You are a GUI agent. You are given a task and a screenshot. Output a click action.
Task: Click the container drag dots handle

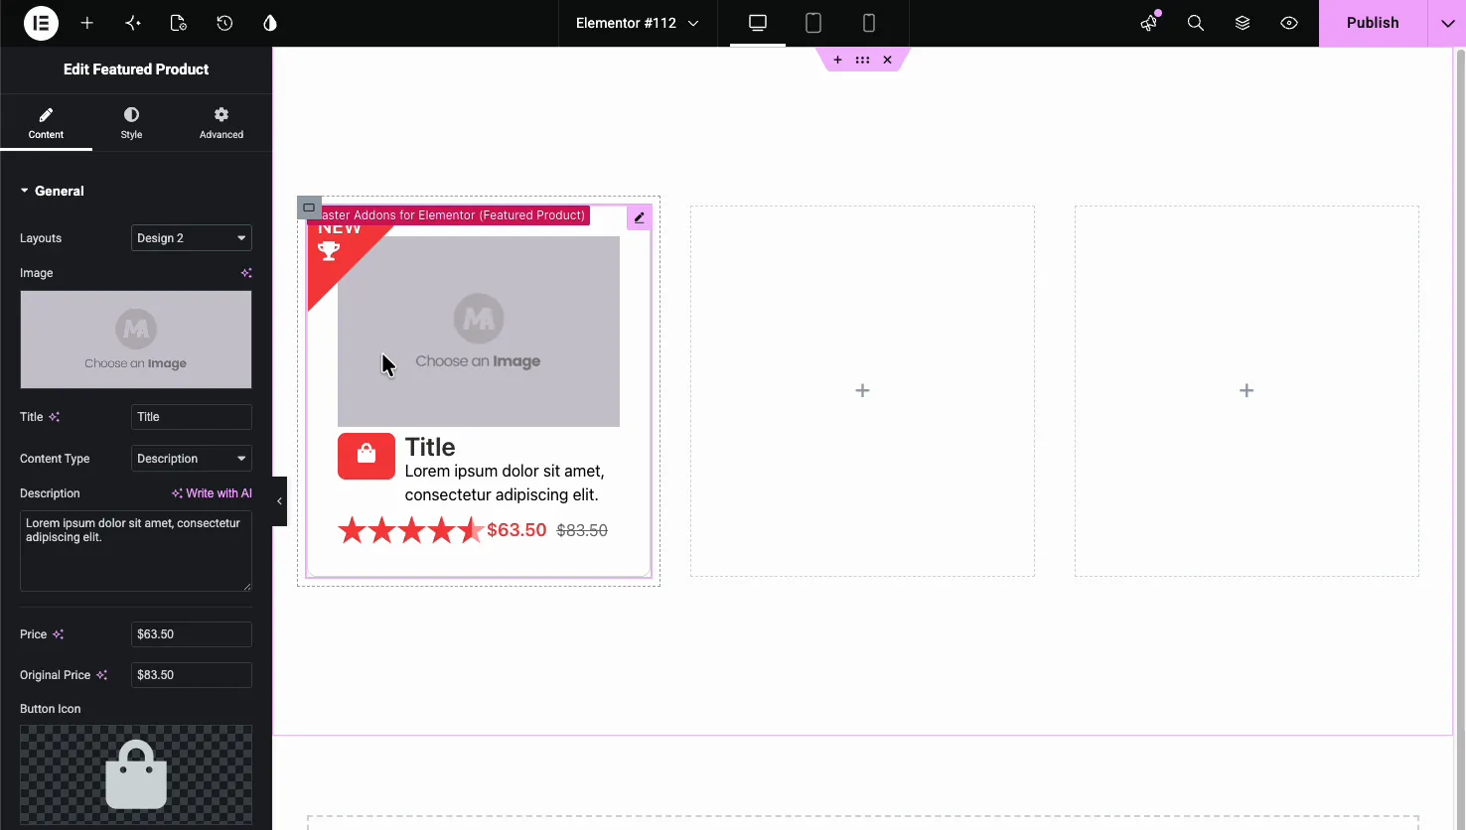pyautogui.click(x=862, y=60)
